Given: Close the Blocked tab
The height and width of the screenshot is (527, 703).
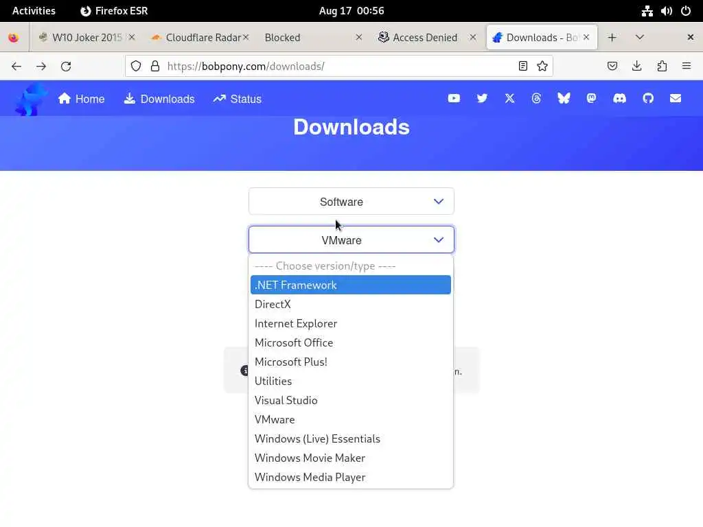Looking at the screenshot, I should [x=358, y=37].
